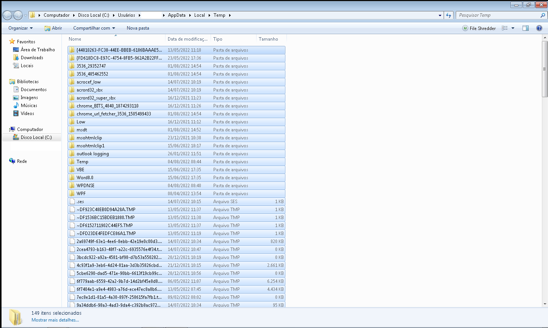548x328 pixels.
Task: Create a folder with Nova pasta
Action: [x=138, y=28]
